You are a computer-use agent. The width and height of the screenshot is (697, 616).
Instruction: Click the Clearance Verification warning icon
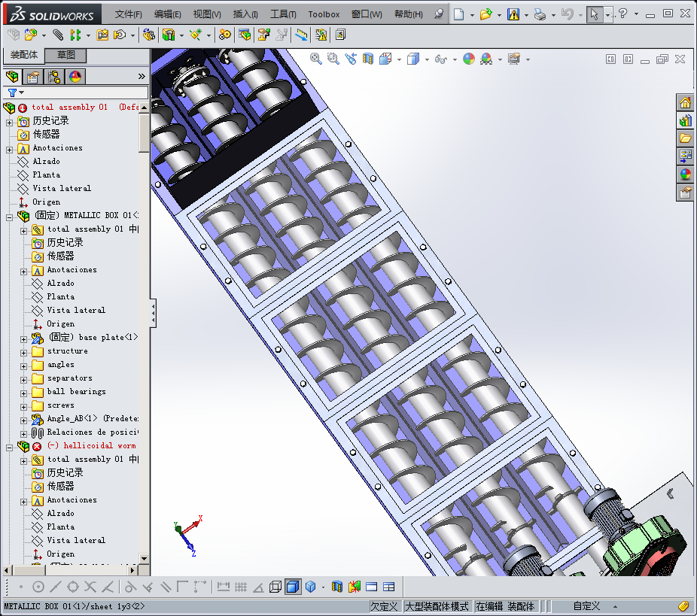[x=321, y=35]
